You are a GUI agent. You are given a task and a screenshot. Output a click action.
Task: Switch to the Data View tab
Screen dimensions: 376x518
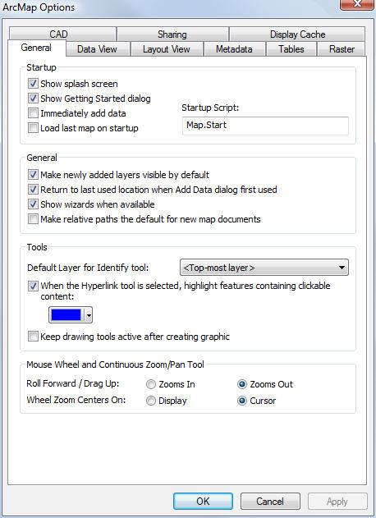tap(97, 49)
